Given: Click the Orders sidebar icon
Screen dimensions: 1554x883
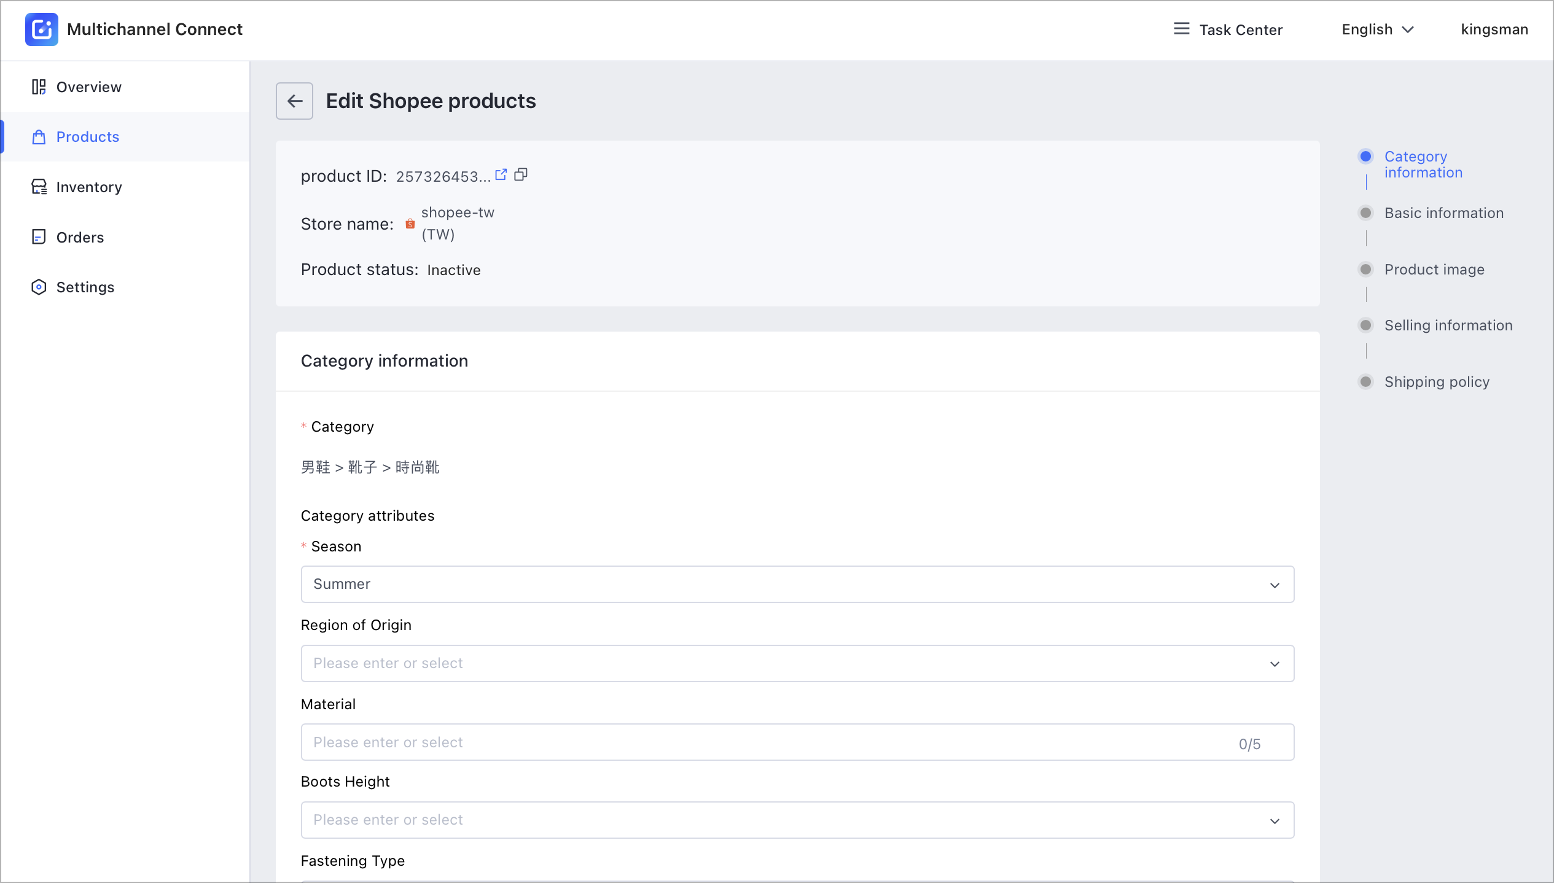Looking at the screenshot, I should (39, 237).
